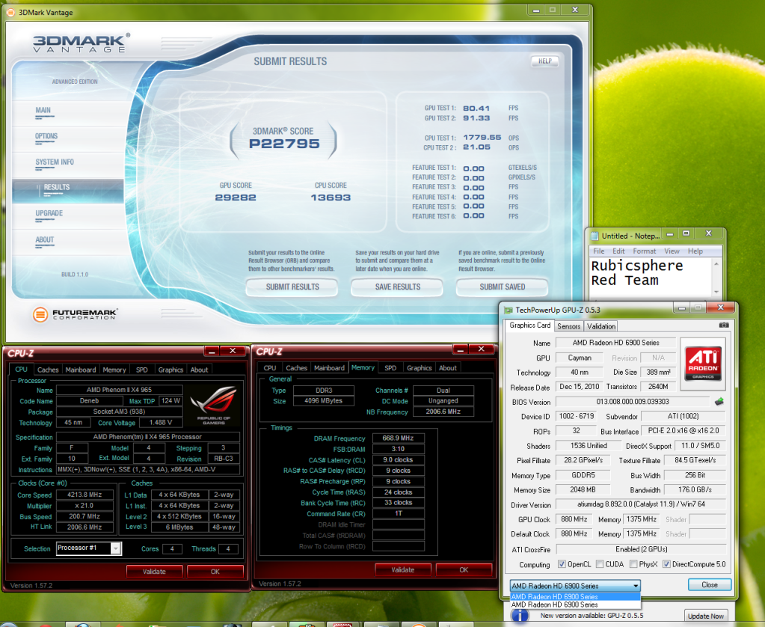Click the Futuremark Corporation logo
The height and width of the screenshot is (627, 765).
point(75,314)
